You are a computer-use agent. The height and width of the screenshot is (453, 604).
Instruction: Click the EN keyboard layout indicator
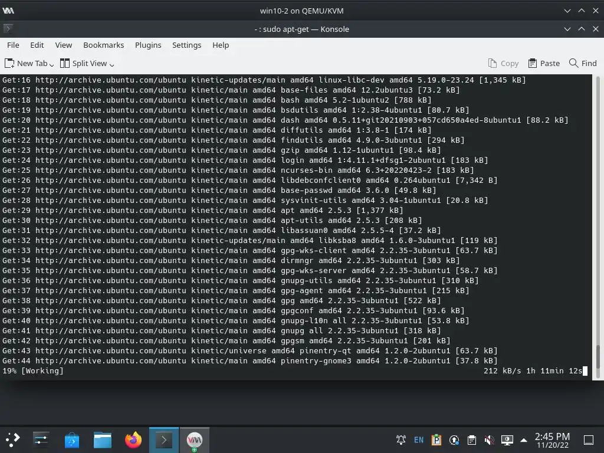click(x=419, y=439)
